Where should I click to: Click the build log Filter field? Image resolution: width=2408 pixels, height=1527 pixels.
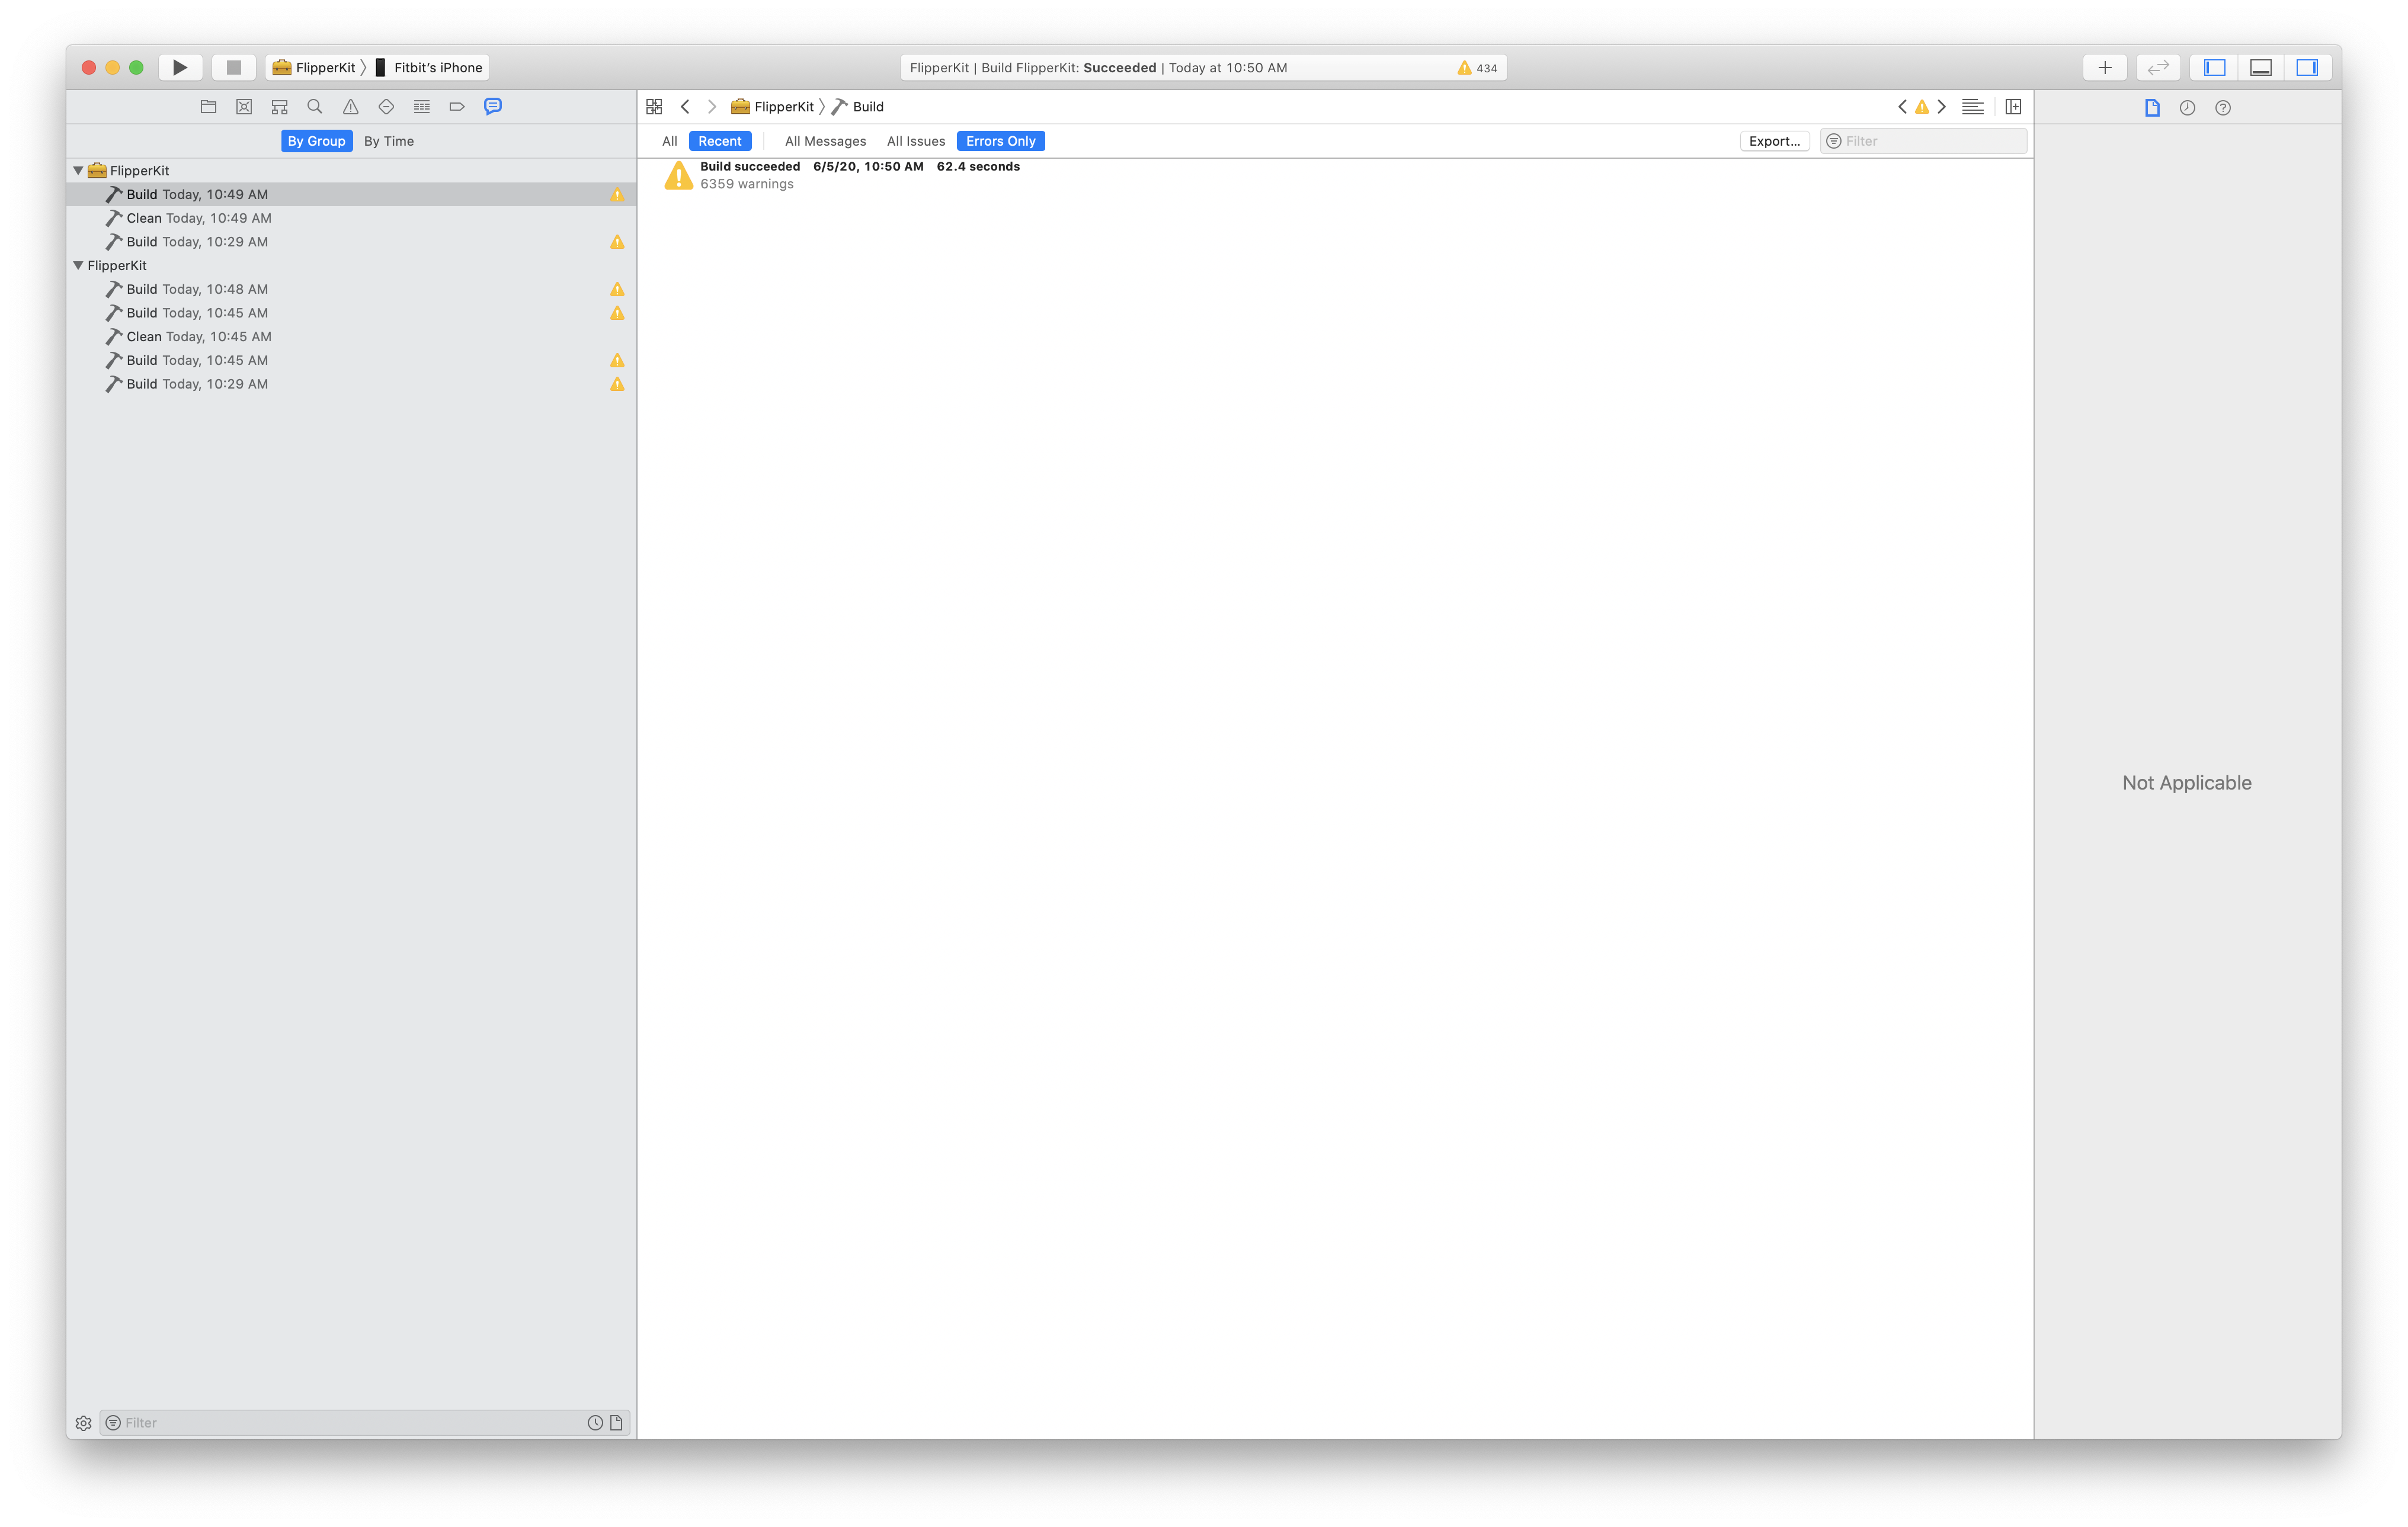coord(1930,141)
